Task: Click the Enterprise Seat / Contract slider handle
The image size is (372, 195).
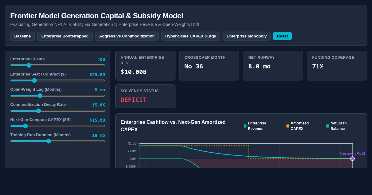Action: 34,80
